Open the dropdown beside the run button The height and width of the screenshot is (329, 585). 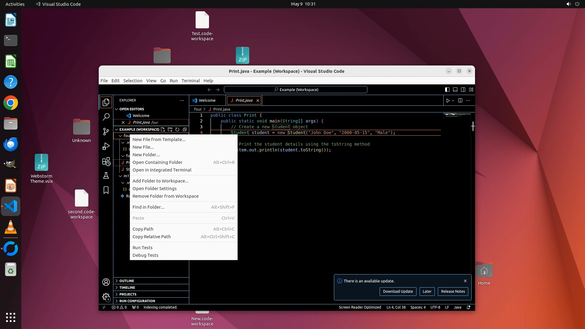click(453, 101)
